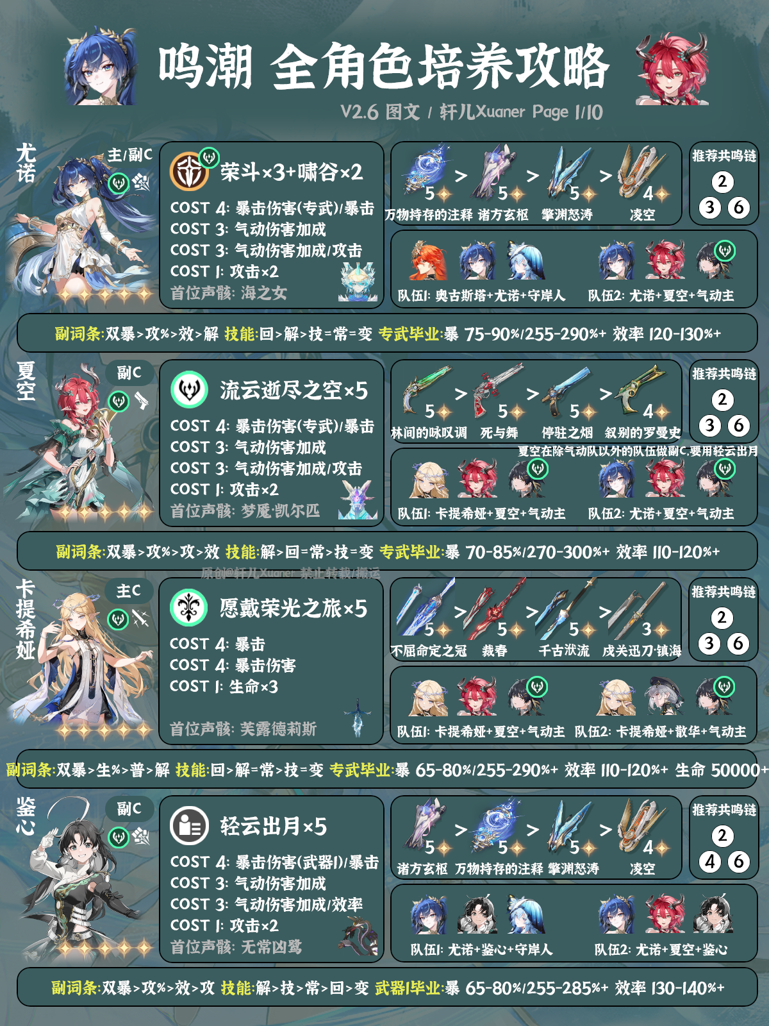
Task: Click the 愿戴荣光之旅 fleur-de-lis set icon
Action: (x=188, y=608)
